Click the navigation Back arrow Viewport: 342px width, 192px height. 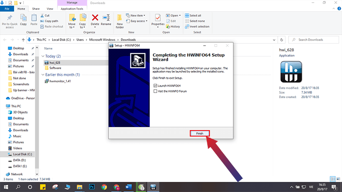click(5, 40)
